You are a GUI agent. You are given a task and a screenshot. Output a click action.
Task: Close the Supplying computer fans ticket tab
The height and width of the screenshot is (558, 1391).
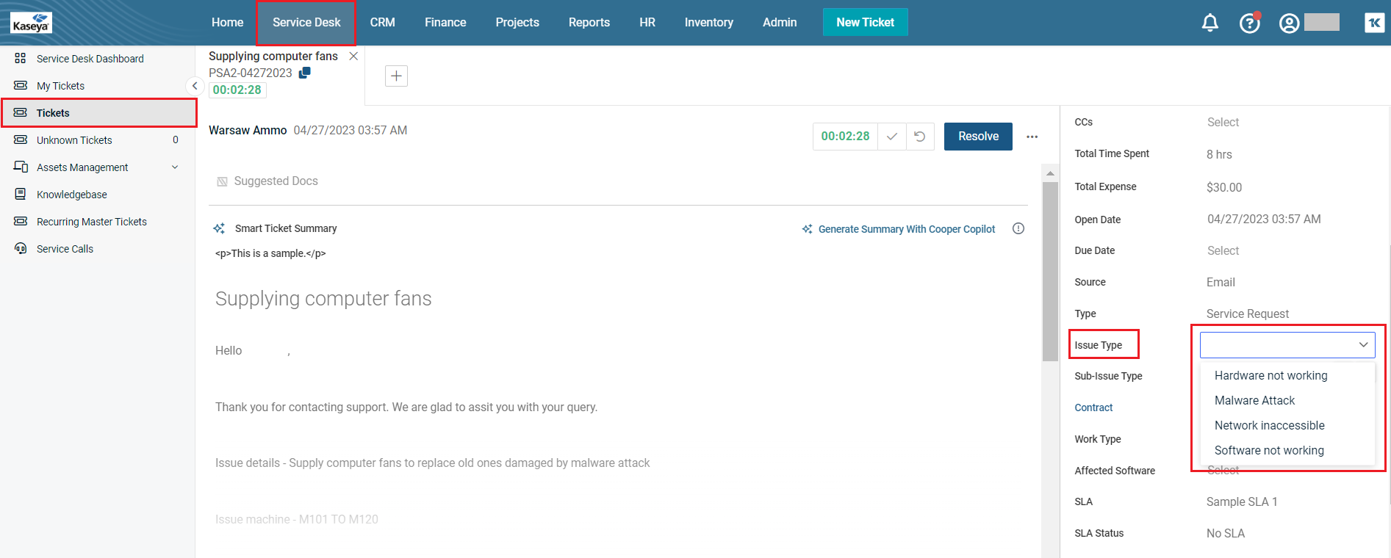(x=353, y=57)
